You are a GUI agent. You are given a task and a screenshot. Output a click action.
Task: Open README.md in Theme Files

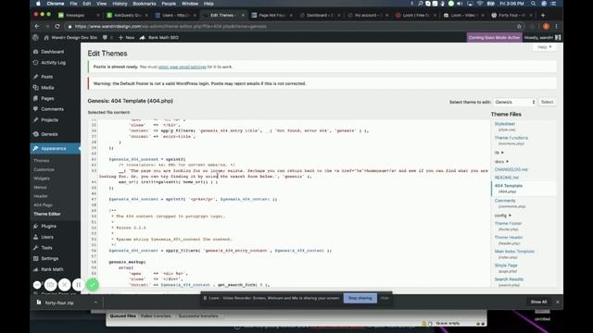pyautogui.click(x=507, y=178)
